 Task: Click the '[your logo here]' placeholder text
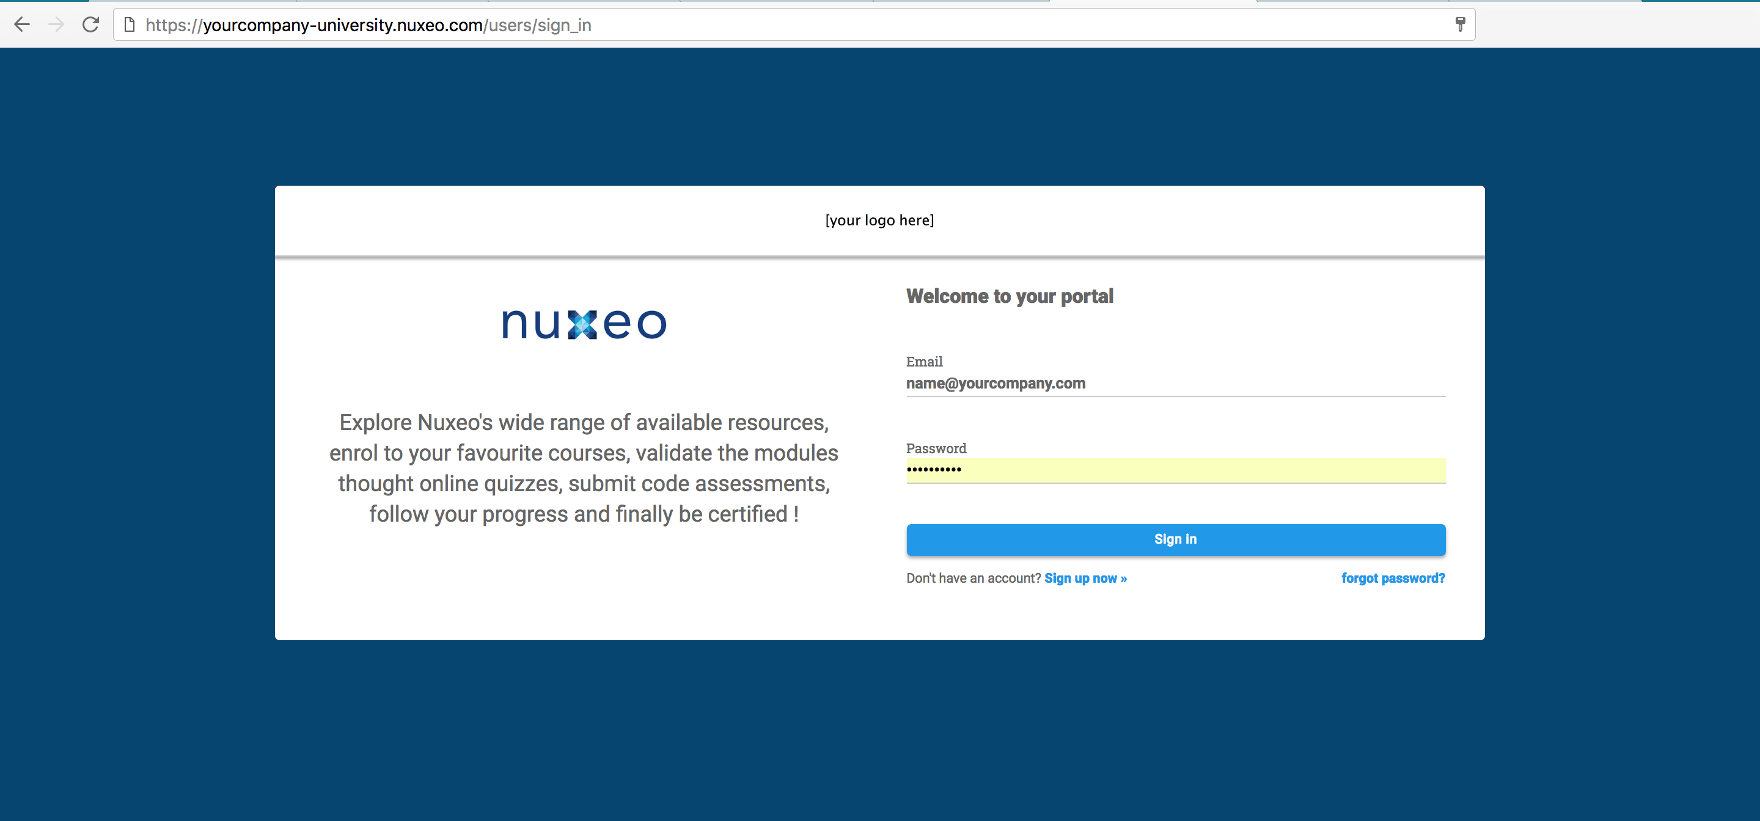pos(879,221)
